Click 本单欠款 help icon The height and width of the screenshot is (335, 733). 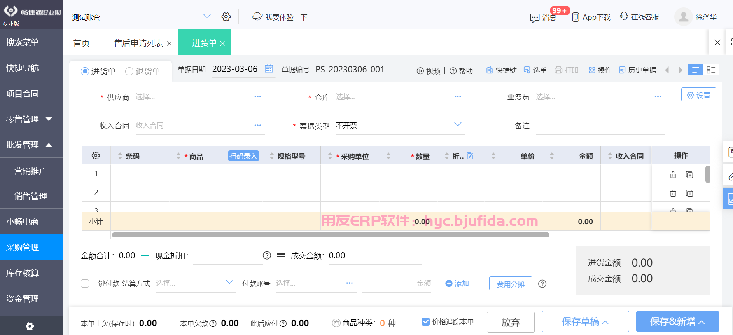213,323
